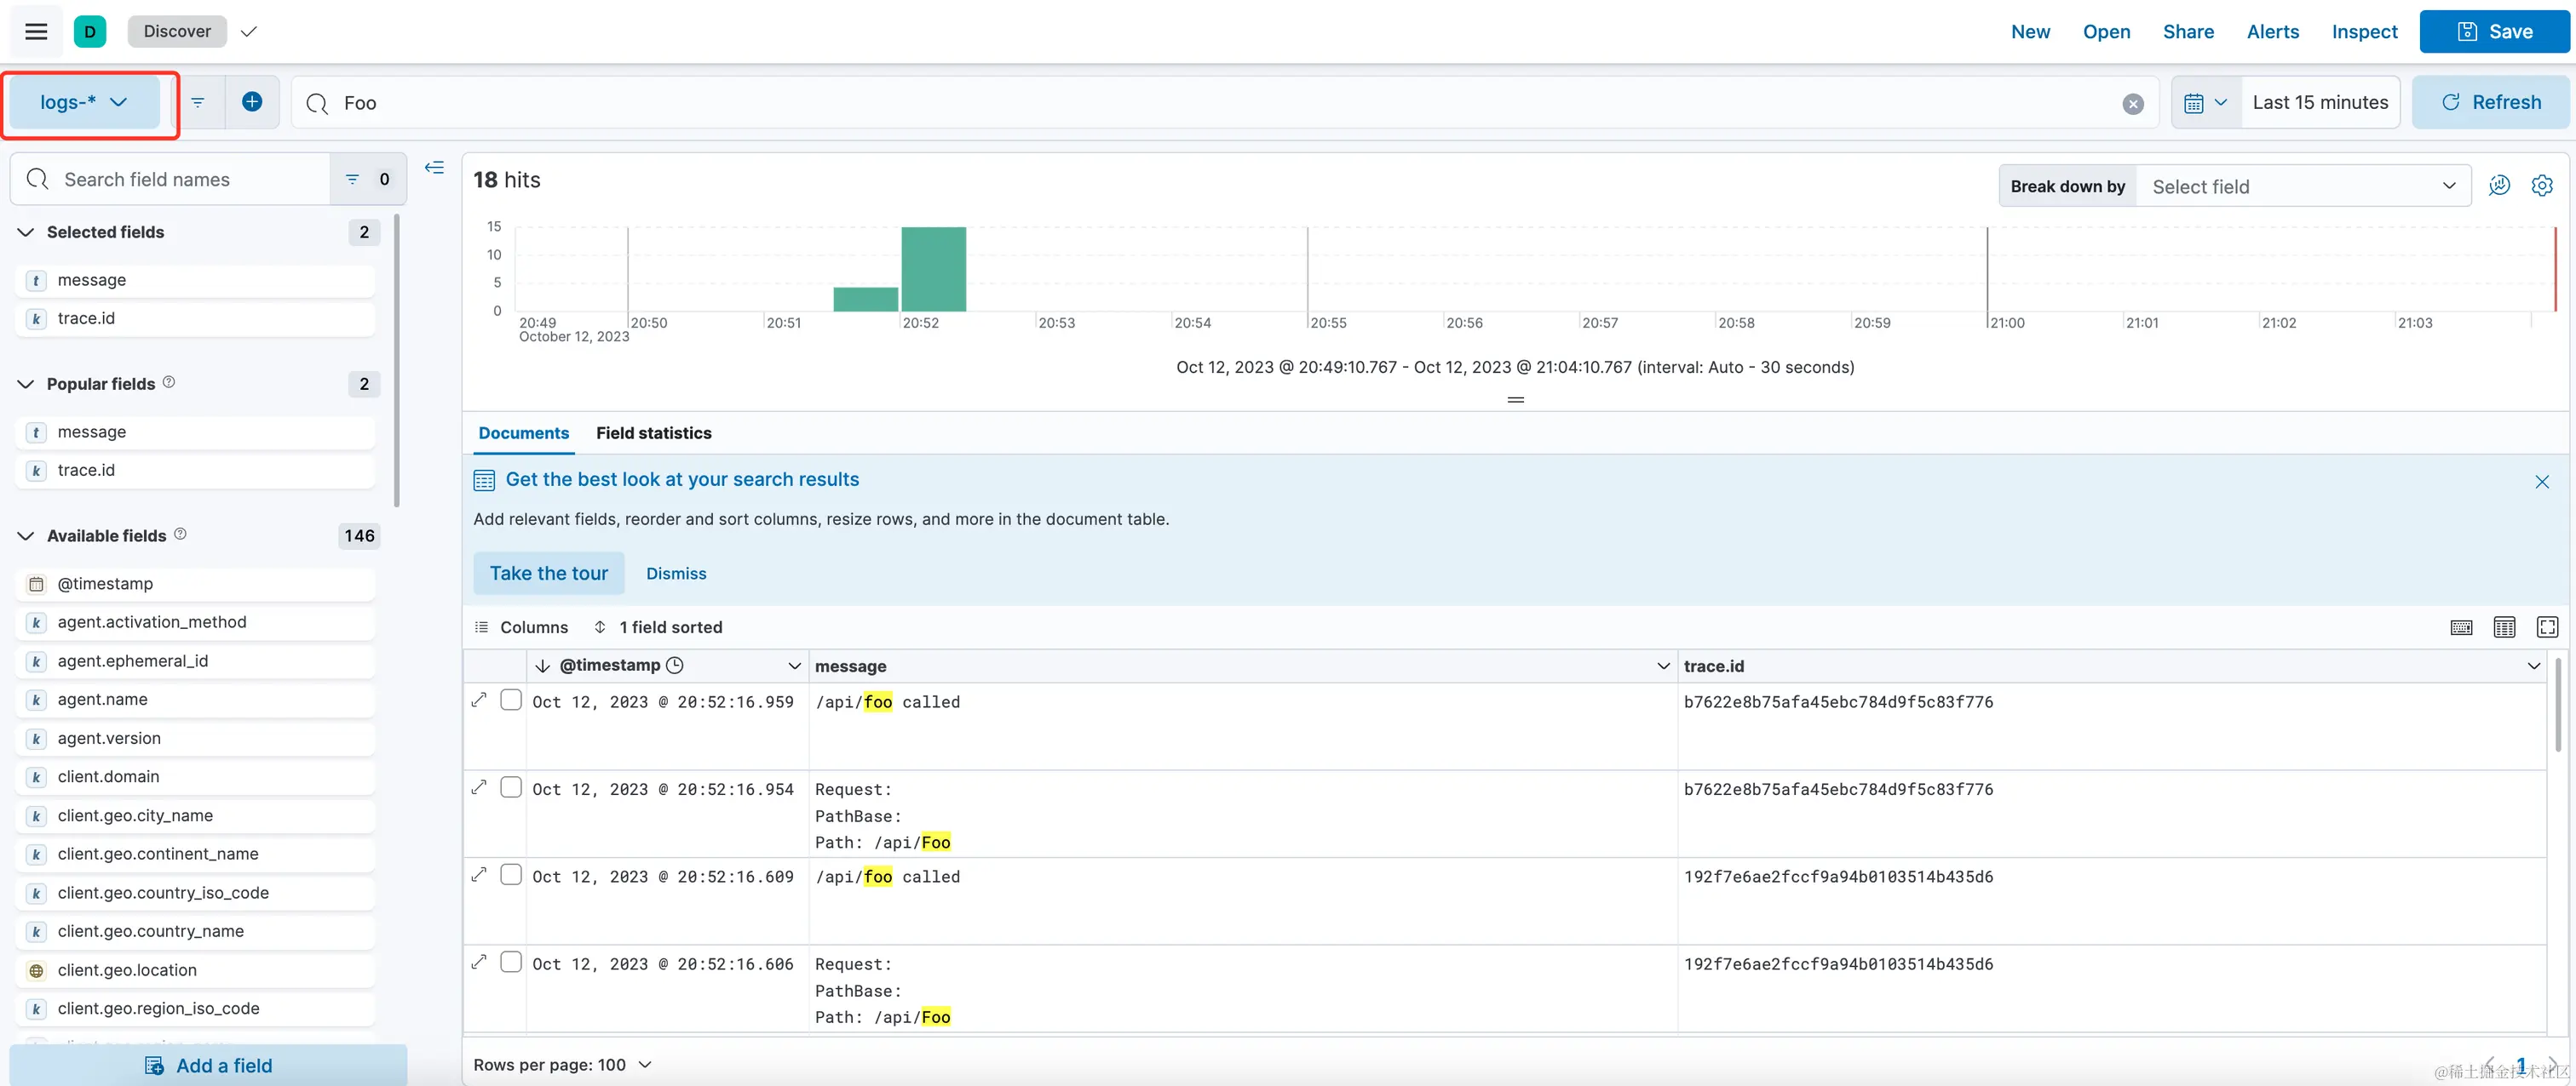Click the Take the tour button
This screenshot has height=1086, width=2576.
pyautogui.click(x=548, y=573)
